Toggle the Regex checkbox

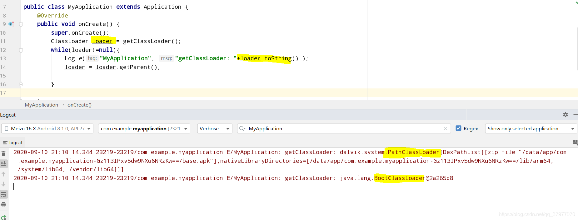coord(458,128)
